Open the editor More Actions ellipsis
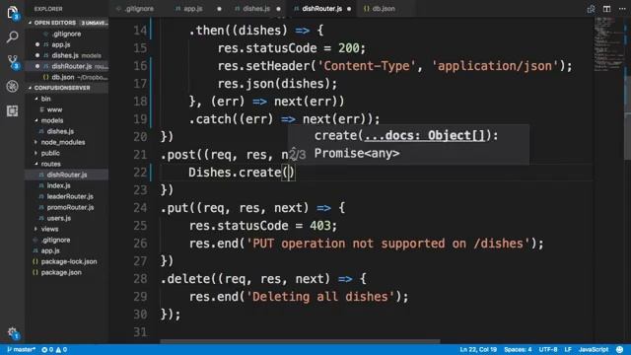This screenshot has width=631, height=355. click(622, 9)
